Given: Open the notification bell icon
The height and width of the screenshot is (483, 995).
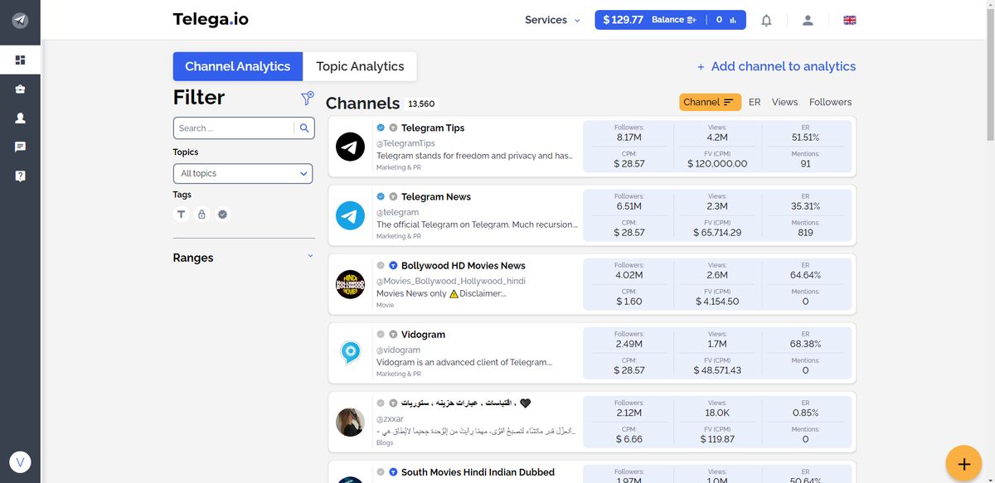Looking at the screenshot, I should (x=765, y=19).
